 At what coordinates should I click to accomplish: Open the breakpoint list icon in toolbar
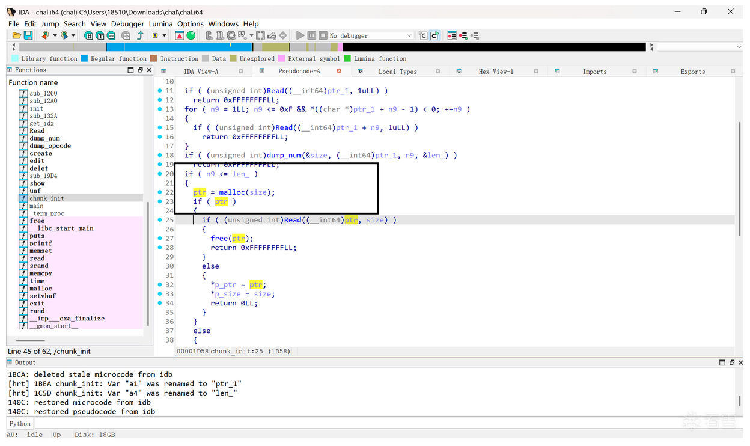[x=452, y=36]
